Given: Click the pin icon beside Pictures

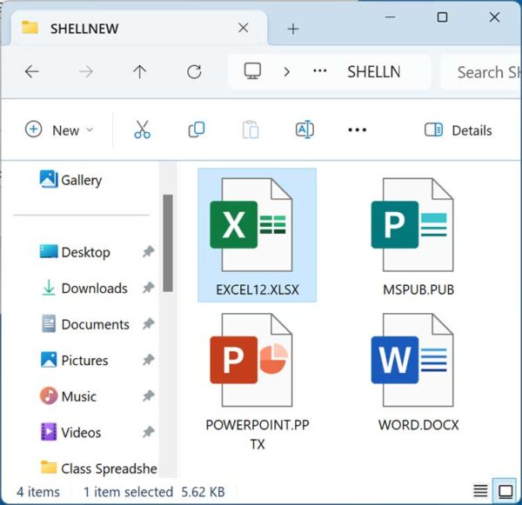Looking at the screenshot, I should (x=149, y=360).
